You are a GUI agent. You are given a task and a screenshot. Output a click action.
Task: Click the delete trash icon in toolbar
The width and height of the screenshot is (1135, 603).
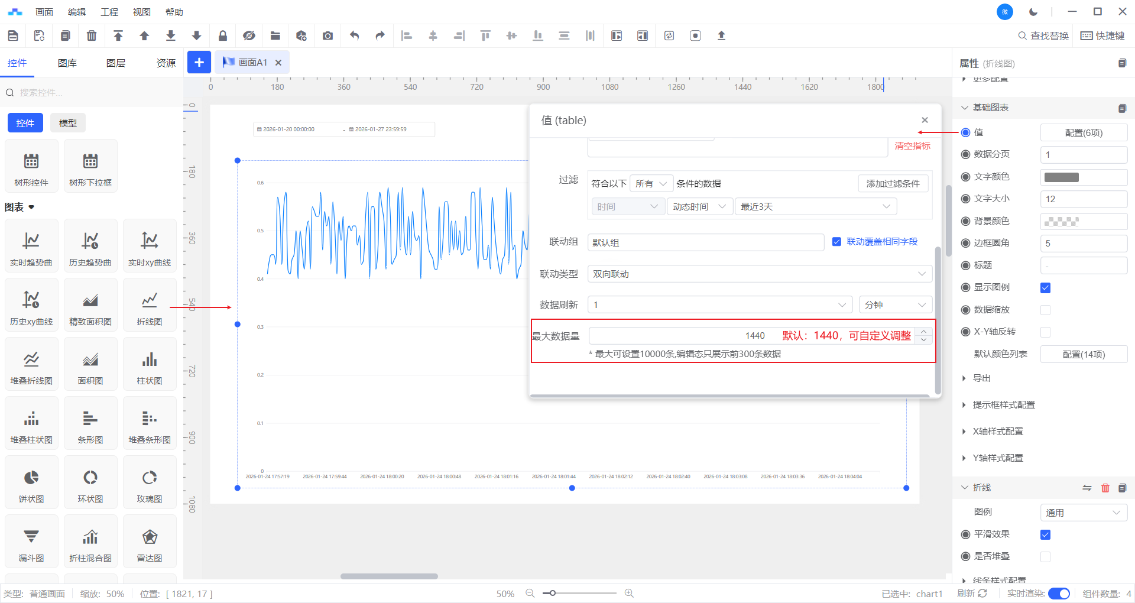[x=92, y=36]
